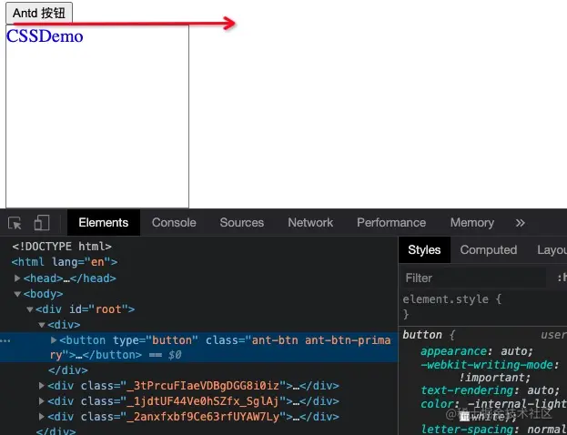Click the text-rendering: auto declaration
Image resolution: width=567 pixels, height=435 pixels.
(490, 390)
